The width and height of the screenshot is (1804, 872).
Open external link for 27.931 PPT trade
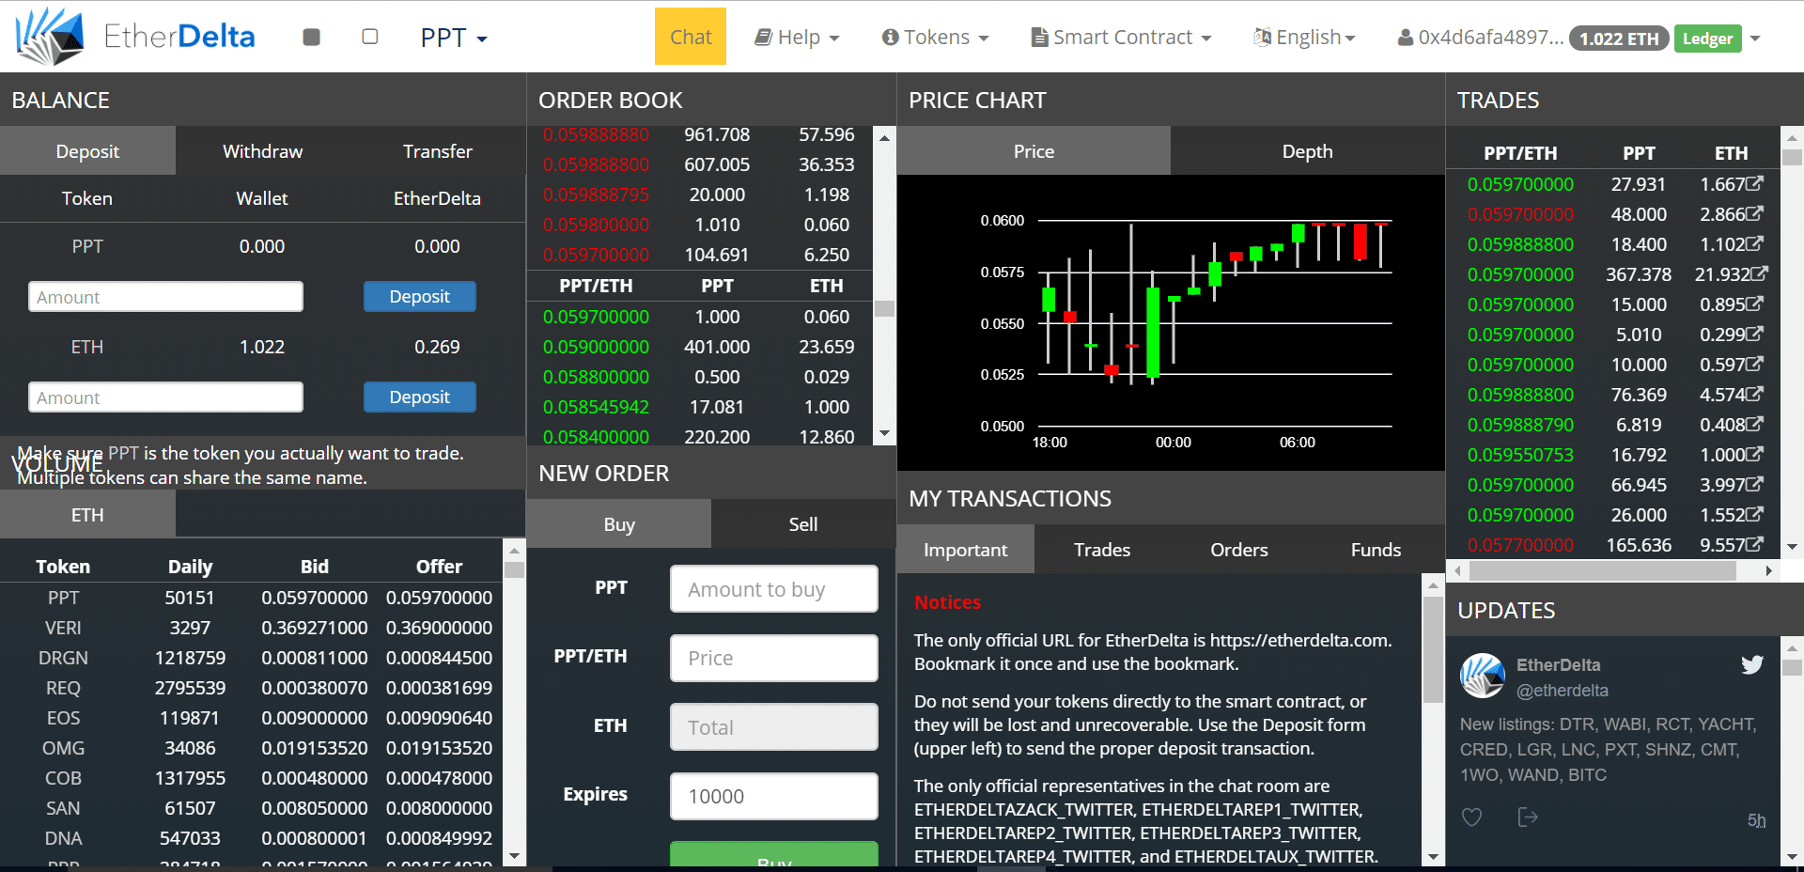[x=1754, y=184]
